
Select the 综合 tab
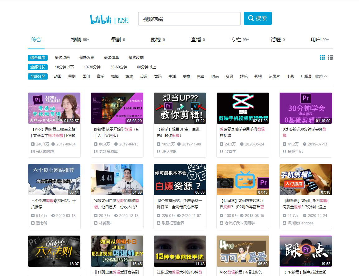(x=36, y=39)
